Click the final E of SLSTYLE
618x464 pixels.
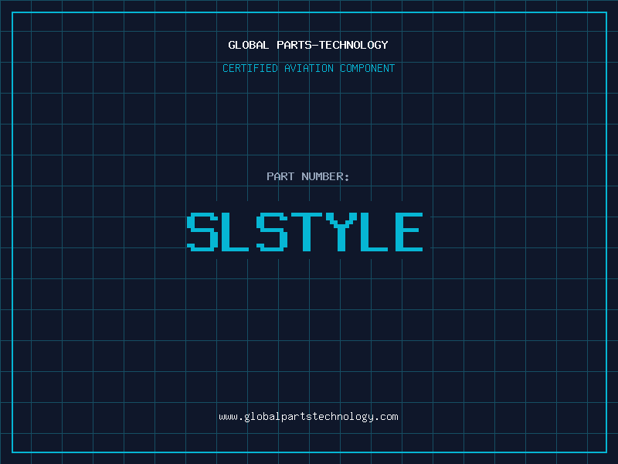coord(409,232)
